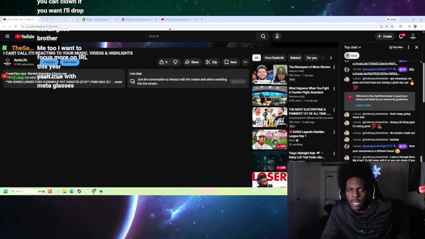Close the live chat panel
Viewport: 425px width, 239px height.
(417, 47)
